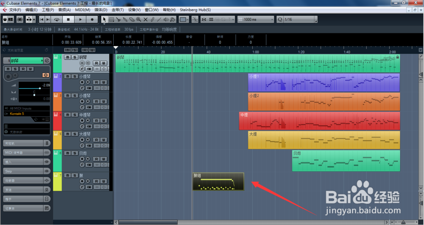This screenshot has height=225, width=424.
Task: Solo the 钢琴 track
Action: (74, 57)
